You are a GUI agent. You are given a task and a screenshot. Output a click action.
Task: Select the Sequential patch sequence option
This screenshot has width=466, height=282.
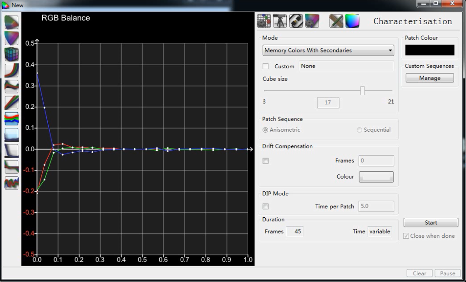pos(374,130)
